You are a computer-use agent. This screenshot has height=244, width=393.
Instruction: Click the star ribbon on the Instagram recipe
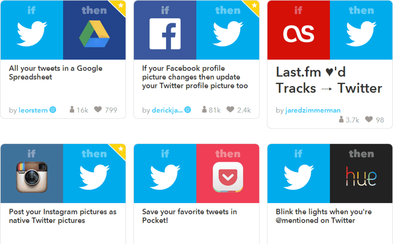tap(120, 150)
